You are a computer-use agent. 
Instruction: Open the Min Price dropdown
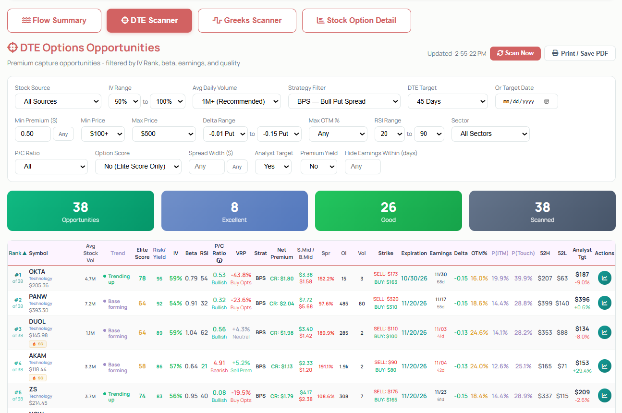point(103,134)
